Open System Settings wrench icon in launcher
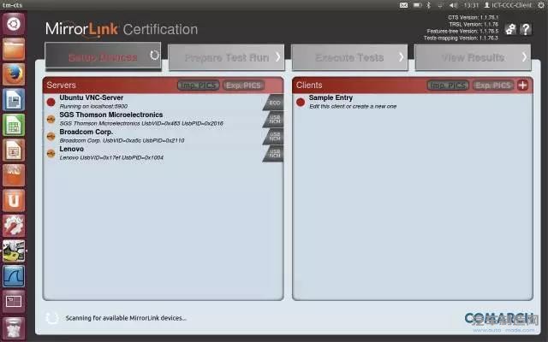548x342 pixels. tap(14, 226)
